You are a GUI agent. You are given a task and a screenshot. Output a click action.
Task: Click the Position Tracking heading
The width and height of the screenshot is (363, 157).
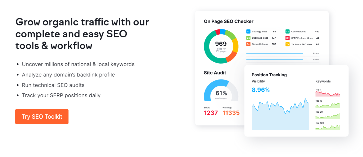(269, 75)
